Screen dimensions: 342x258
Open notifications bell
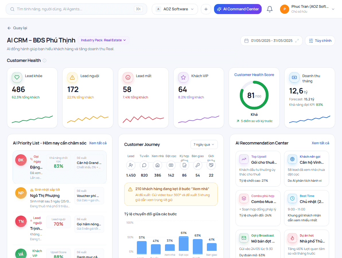270,9
